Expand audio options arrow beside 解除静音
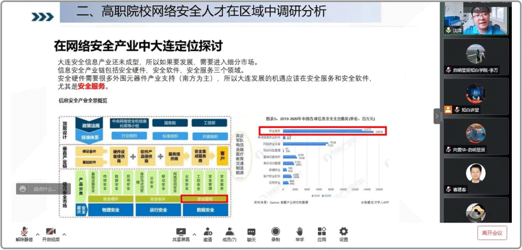Screen dimensions: 522x250 pyautogui.click(x=38, y=235)
